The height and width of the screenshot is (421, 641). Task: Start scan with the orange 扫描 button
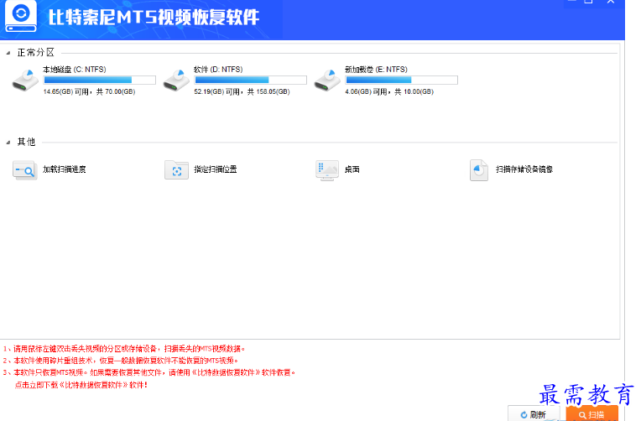click(x=592, y=414)
